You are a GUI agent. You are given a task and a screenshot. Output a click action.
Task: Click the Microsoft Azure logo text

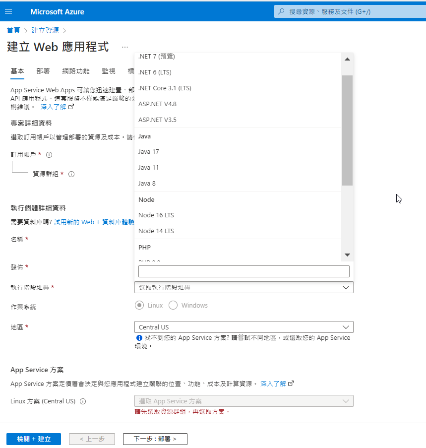pyautogui.click(x=57, y=12)
